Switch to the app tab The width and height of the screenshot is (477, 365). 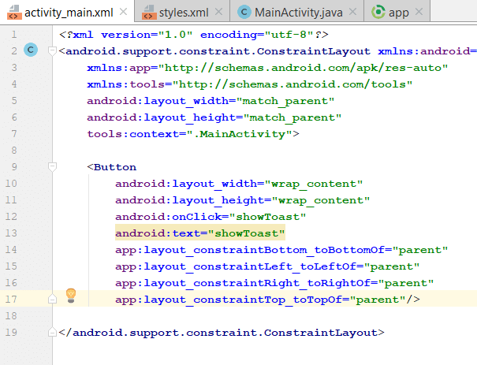(x=398, y=13)
